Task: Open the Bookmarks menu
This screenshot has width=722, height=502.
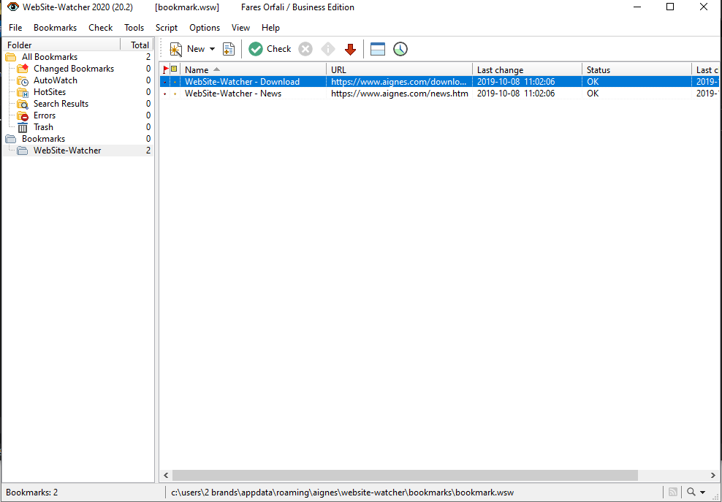Action: tap(55, 28)
